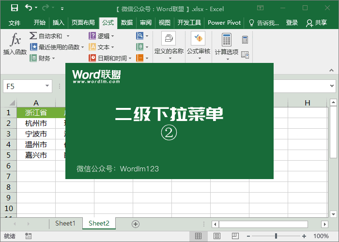This screenshot has width=339, height=242.
Task: Open the undo history dropdown arrow
Action: coord(36,8)
